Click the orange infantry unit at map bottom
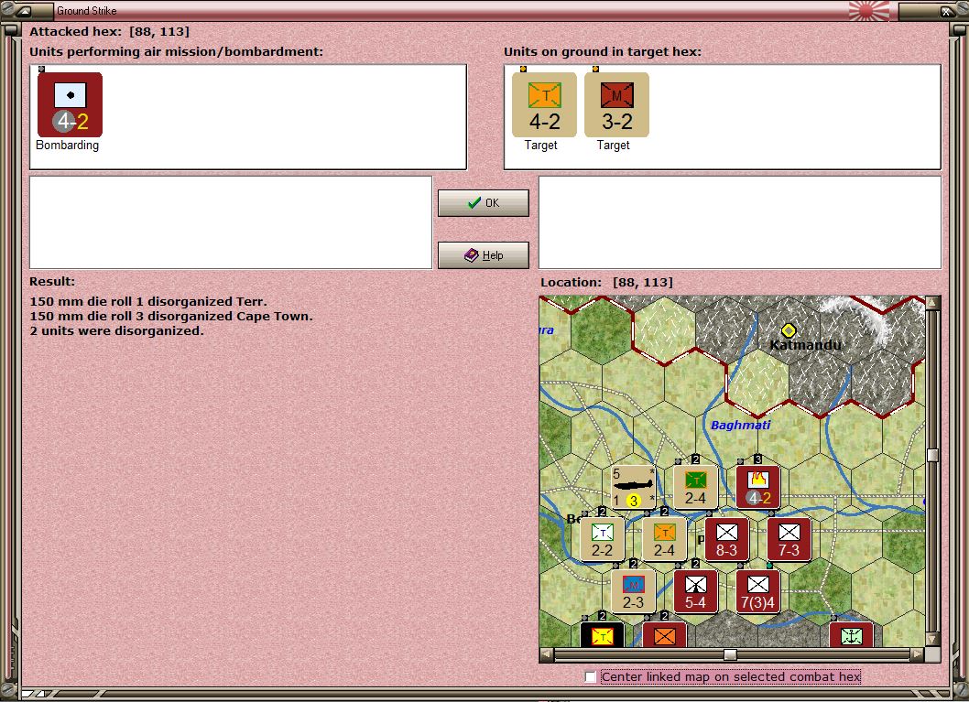Image resolution: width=969 pixels, height=702 pixels. point(665,634)
